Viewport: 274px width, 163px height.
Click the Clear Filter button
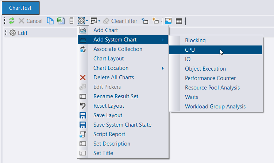click(x=120, y=21)
